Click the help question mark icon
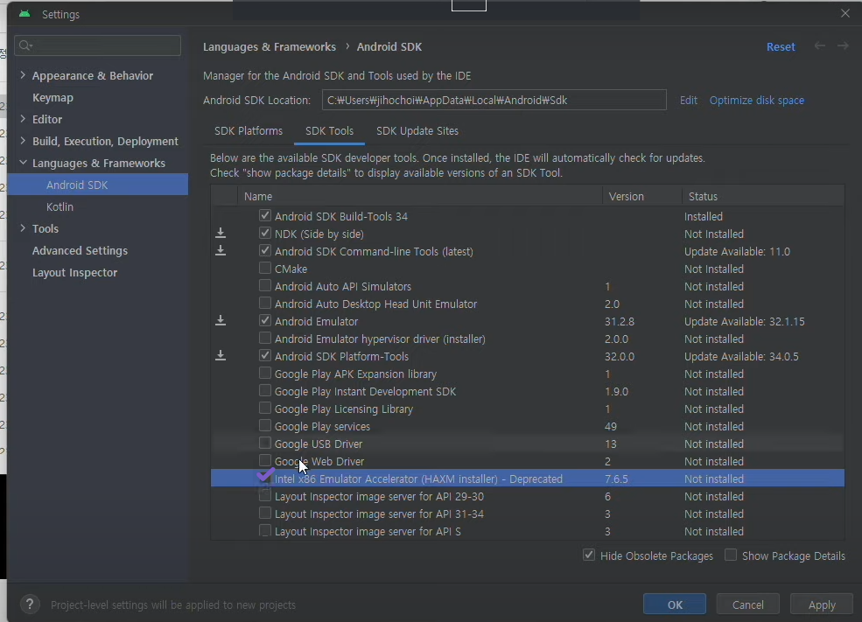 tap(30, 605)
